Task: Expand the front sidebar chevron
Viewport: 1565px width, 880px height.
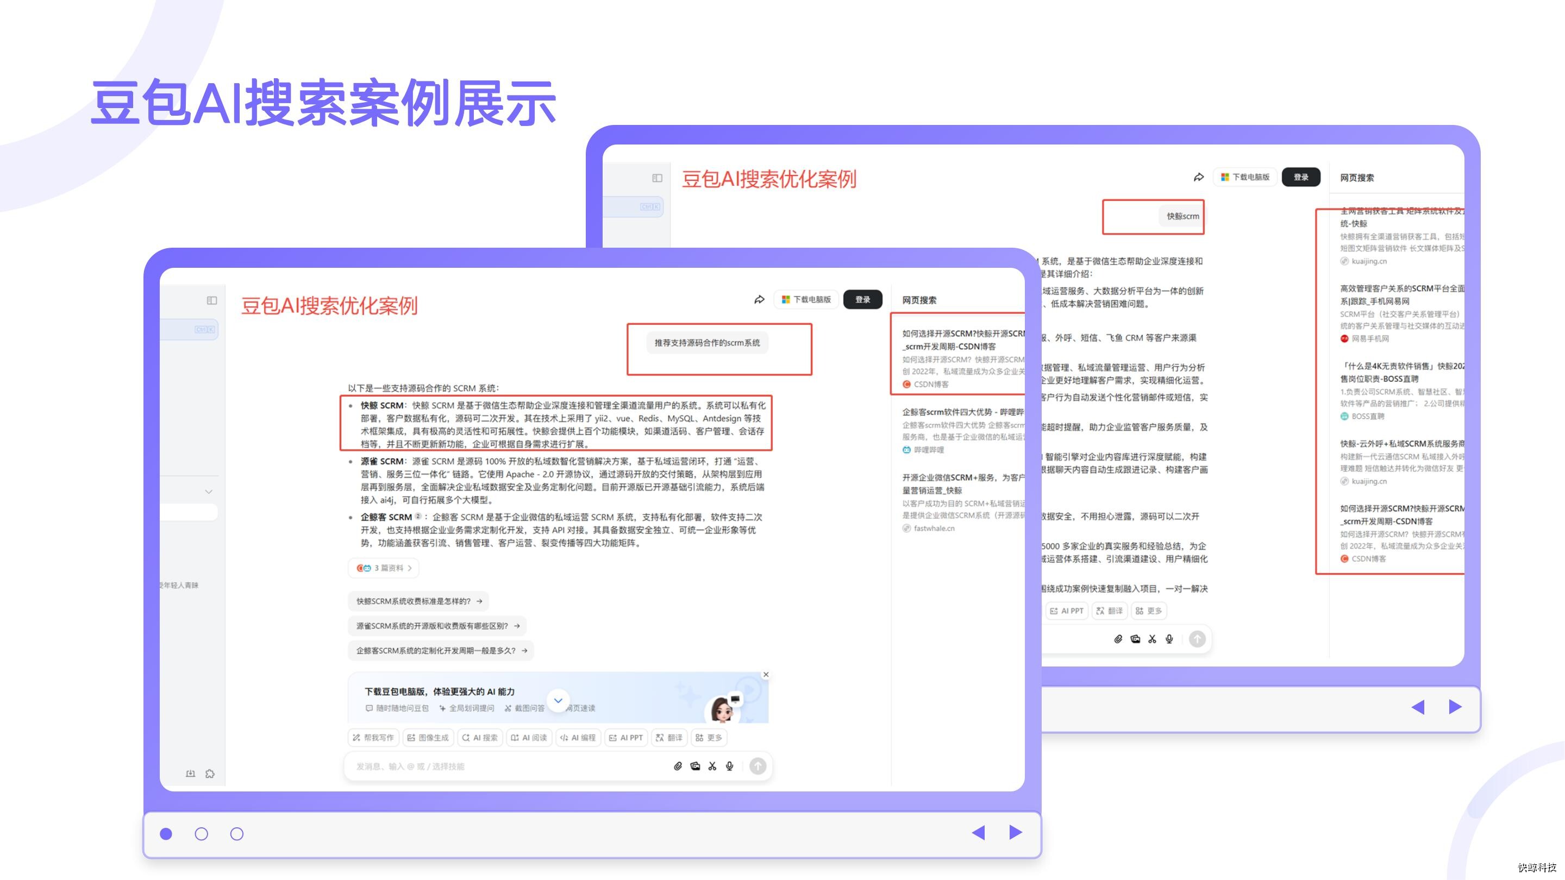Action: click(208, 491)
